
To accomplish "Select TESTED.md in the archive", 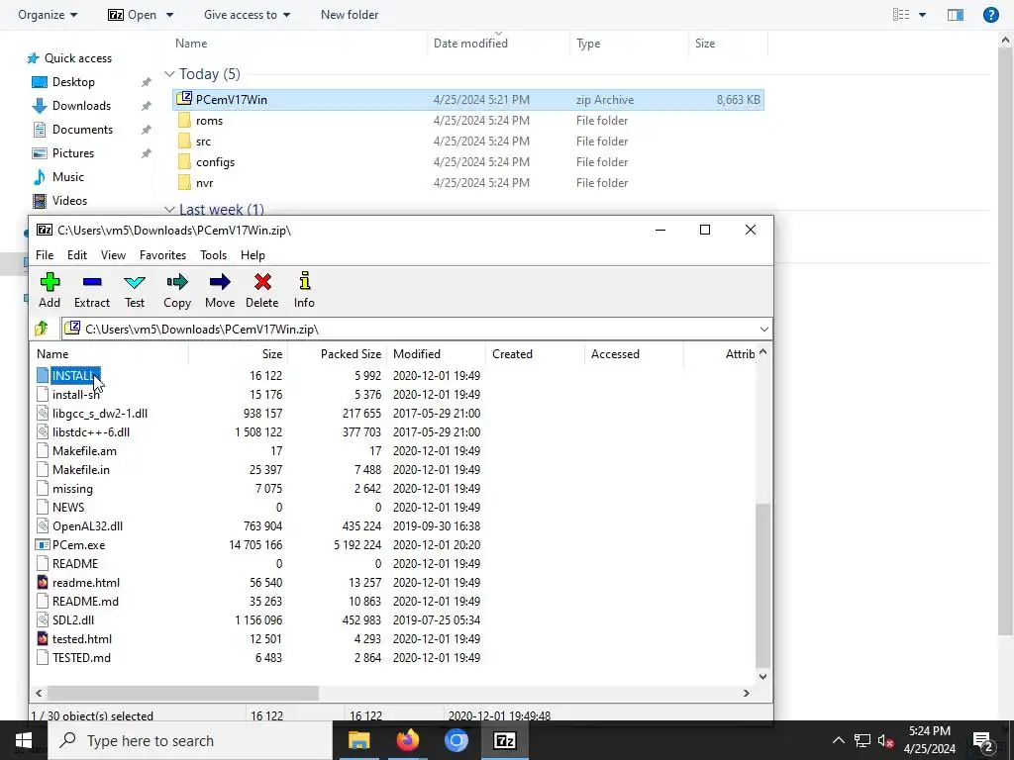I will (81, 657).
